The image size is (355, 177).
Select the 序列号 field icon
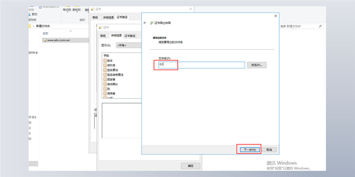pyautogui.click(x=105, y=65)
